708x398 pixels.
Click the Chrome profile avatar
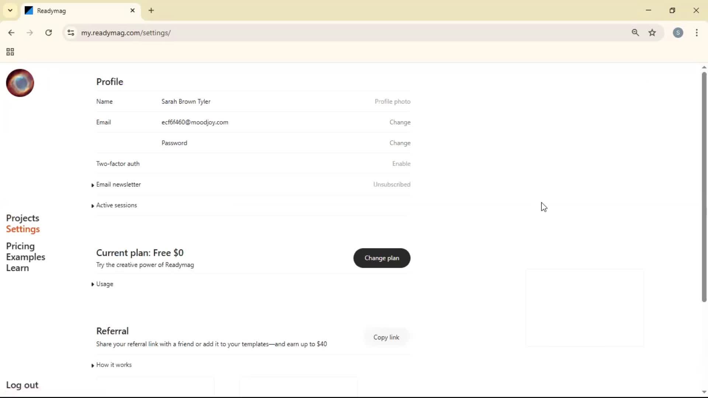[x=678, y=33]
